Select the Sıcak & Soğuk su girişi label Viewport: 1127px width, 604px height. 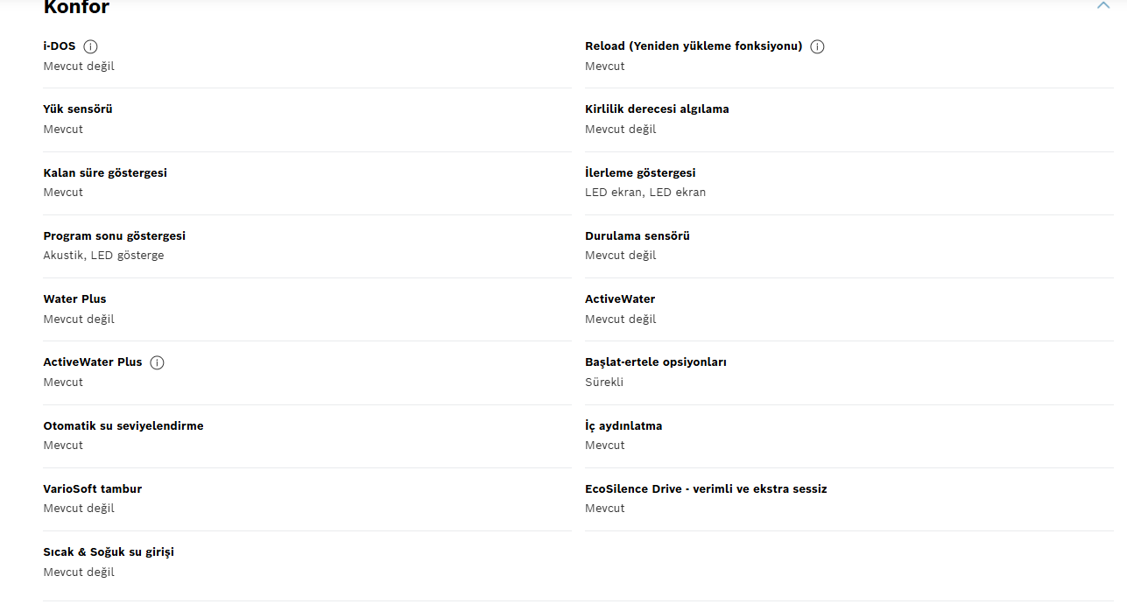click(x=109, y=551)
